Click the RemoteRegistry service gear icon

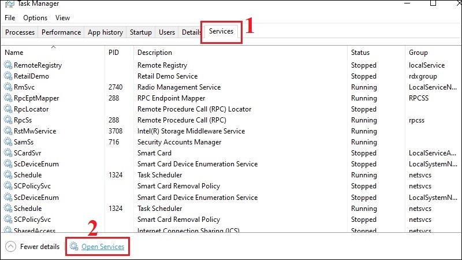8,65
